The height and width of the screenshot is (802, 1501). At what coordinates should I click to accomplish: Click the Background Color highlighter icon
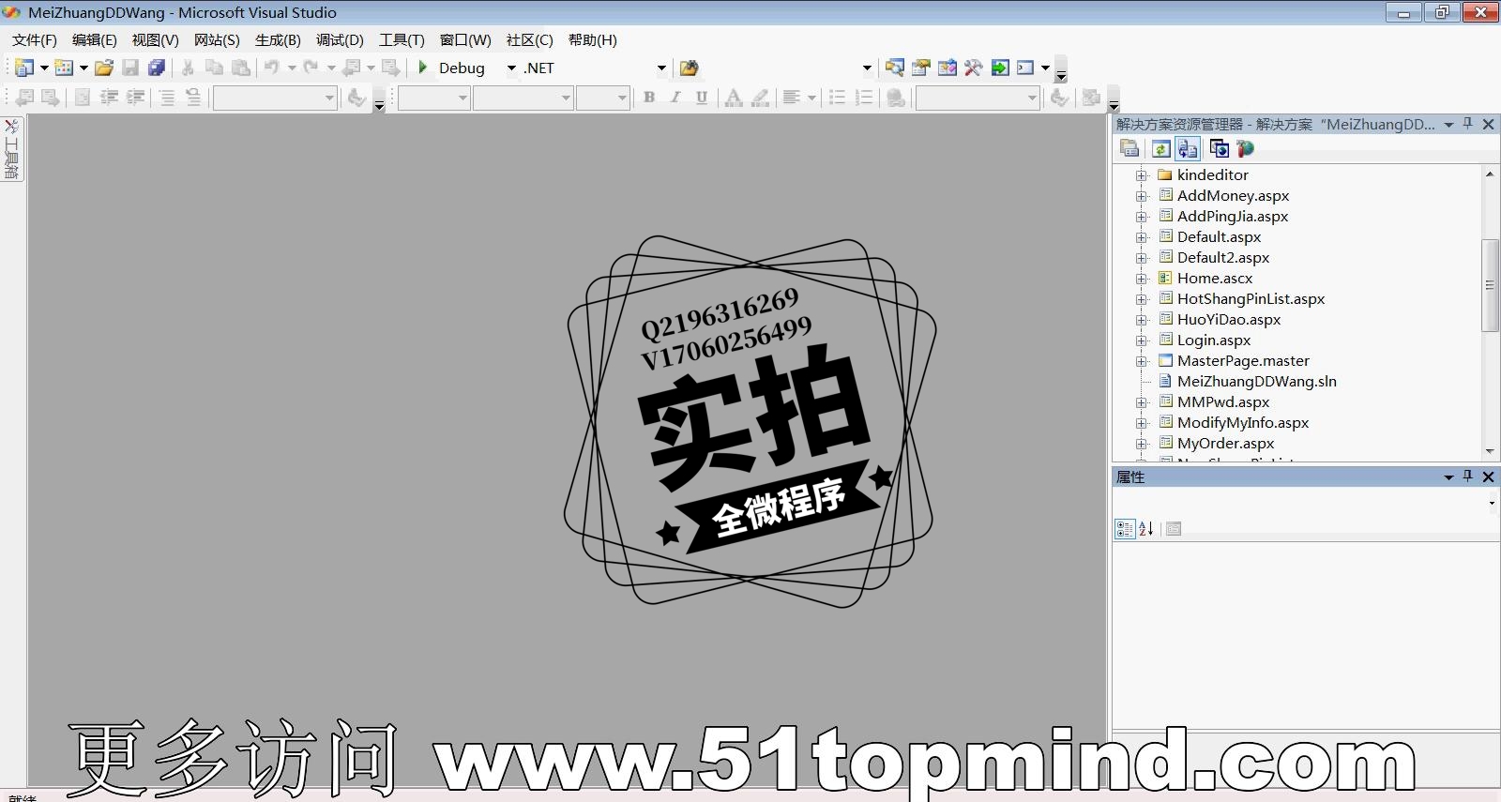point(761,98)
